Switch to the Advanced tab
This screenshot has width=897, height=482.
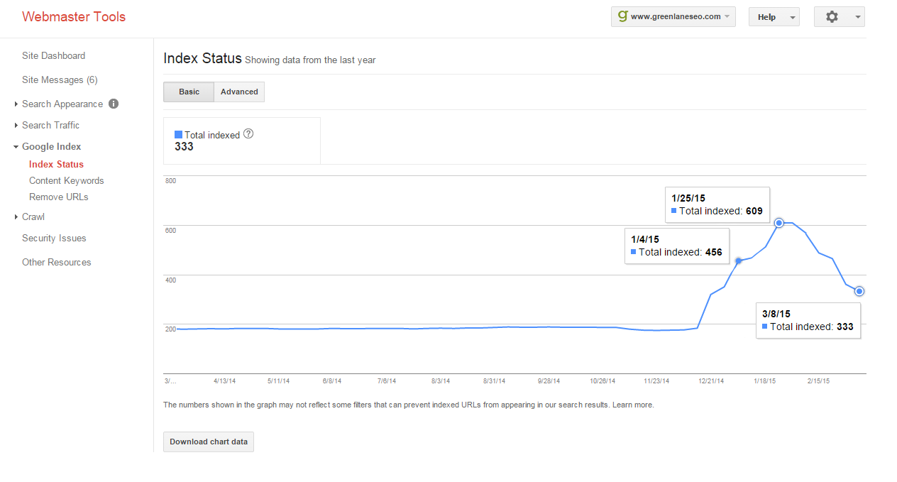239,92
